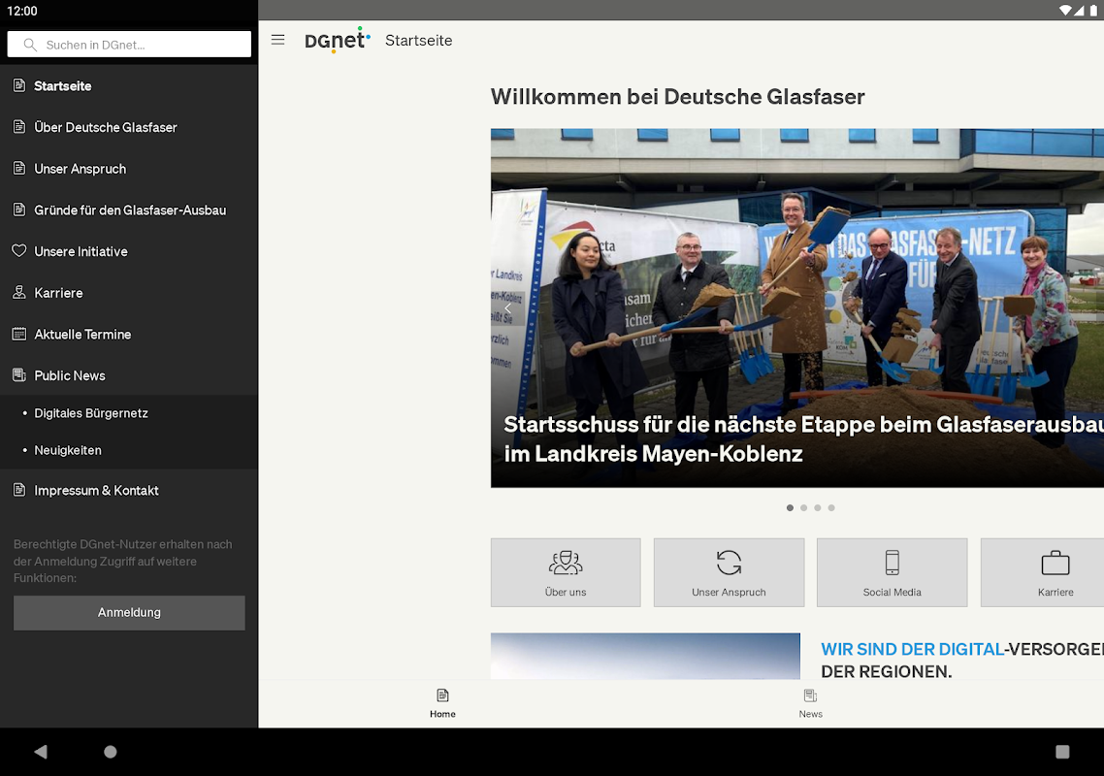Click the Karriere person icon in sidebar
Image resolution: width=1104 pixels, height=776 pixels.
click(19, 292)
